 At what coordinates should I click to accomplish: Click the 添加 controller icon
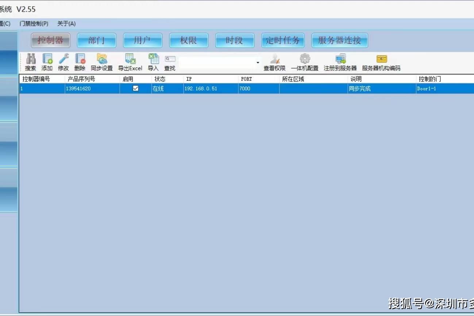(47, 59)
